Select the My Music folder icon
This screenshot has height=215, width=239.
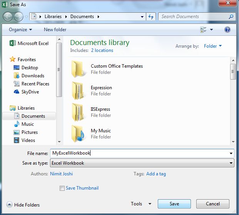tap(78, 133)
